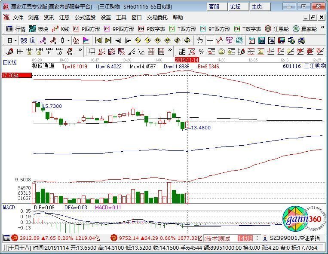Jump to the last bar with skip-forward icon
Image resolution: width=328 pixels, height=254 pixels.
[108, 40]
